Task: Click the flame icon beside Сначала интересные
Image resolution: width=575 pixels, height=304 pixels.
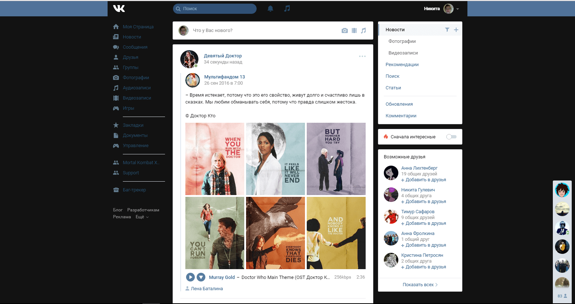Action: pyautogui.click(x=386, y=137)
